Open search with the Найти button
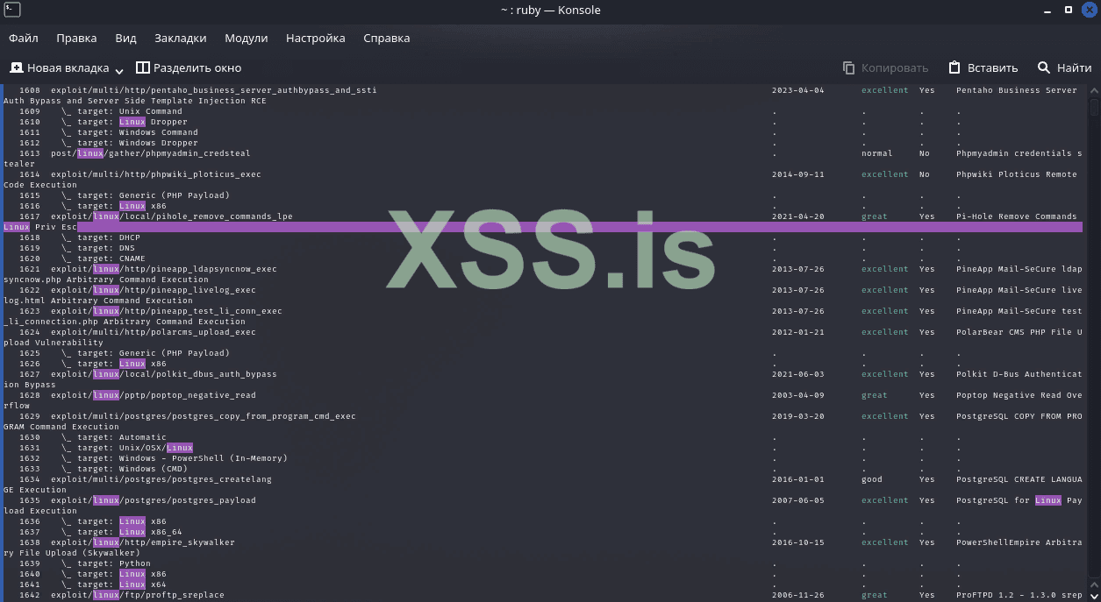 click(1064, 67)
